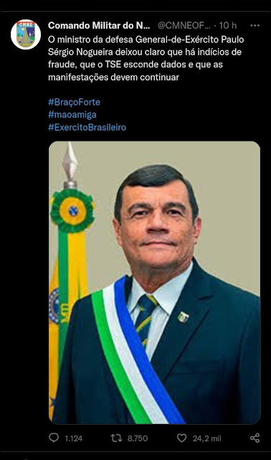
Task: Open the #BraçoForte hashtag
Action: pos(74,102)
